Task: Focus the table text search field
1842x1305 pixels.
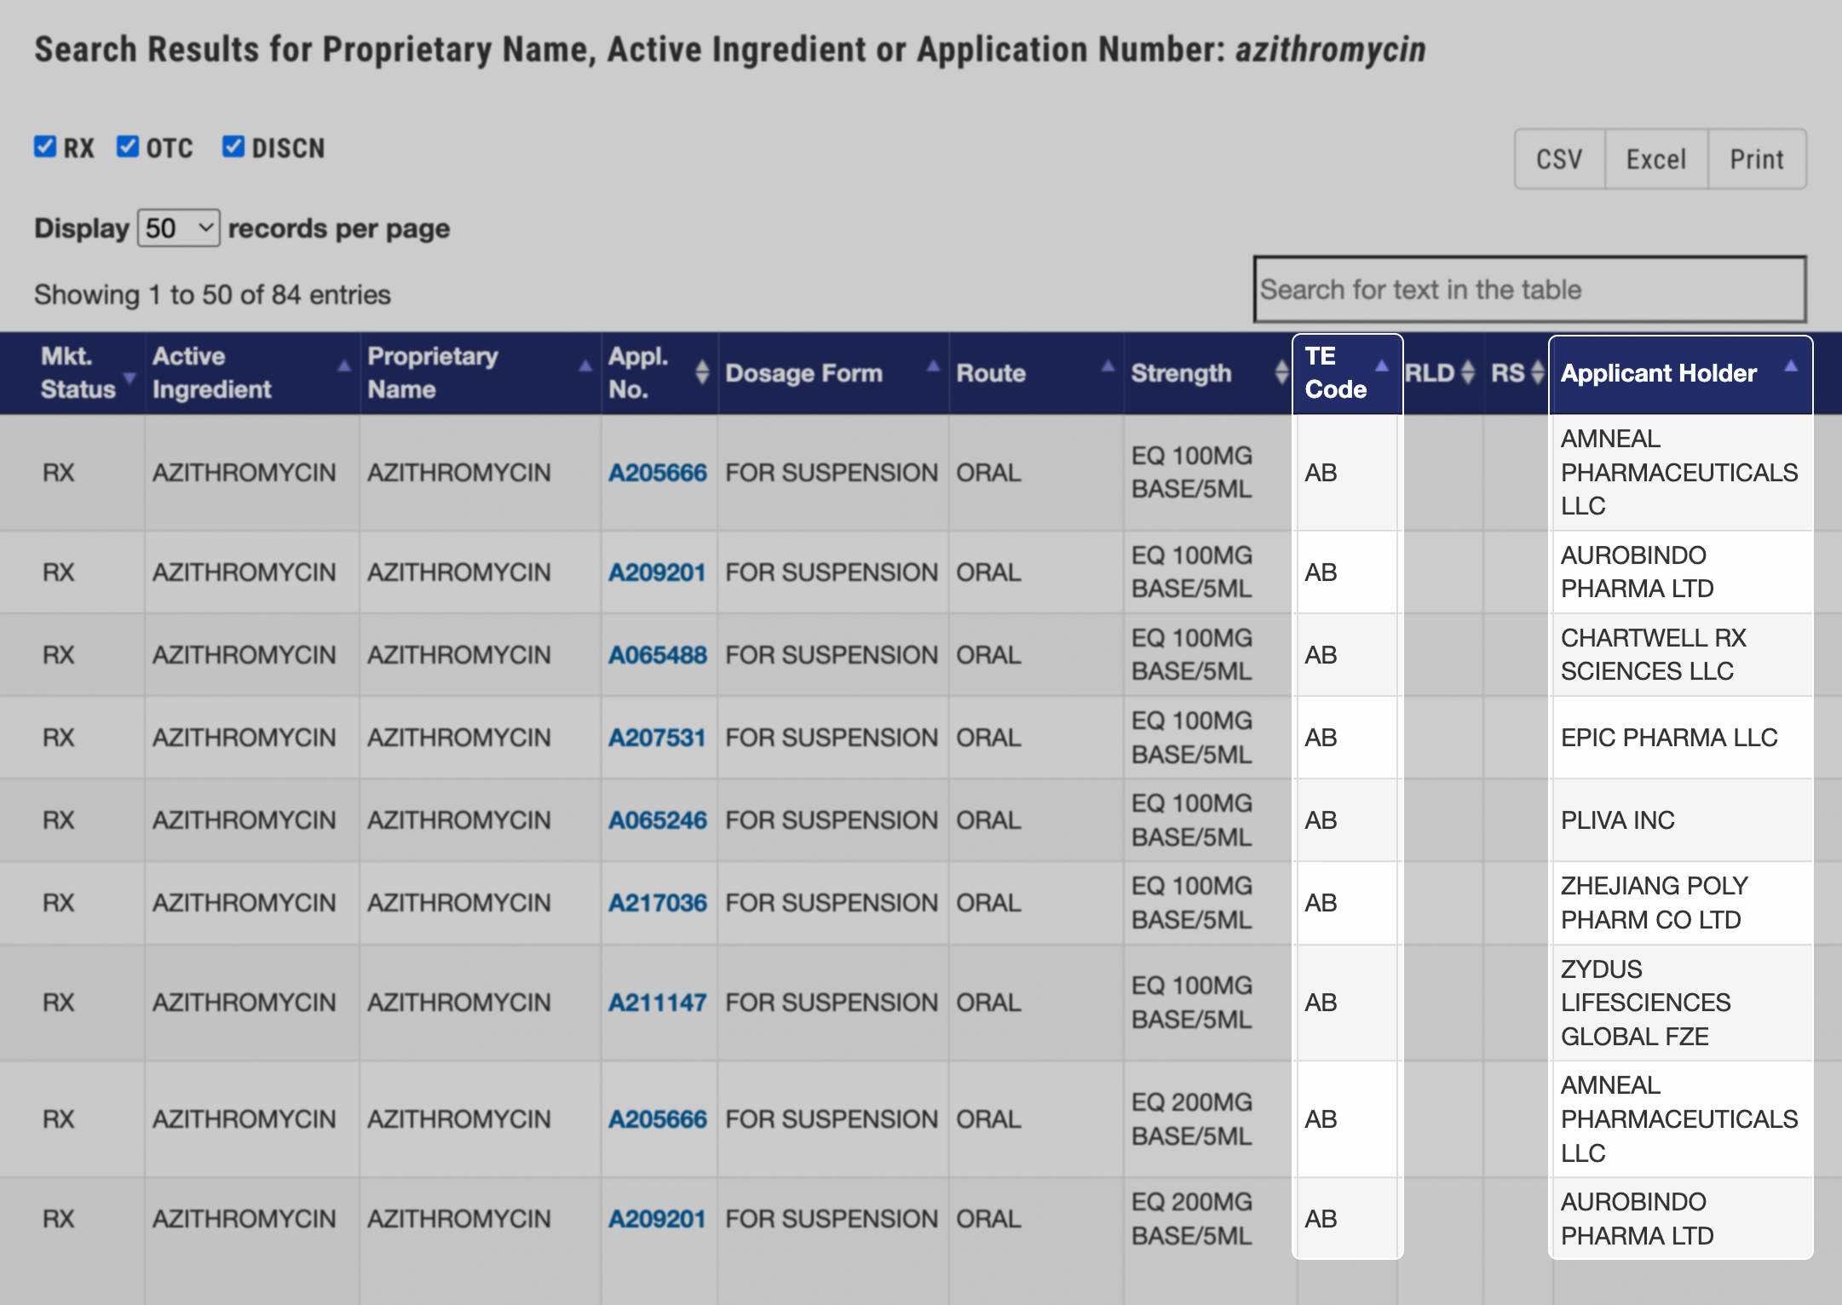Action: pyautogui.click(x=1529, y=290)
